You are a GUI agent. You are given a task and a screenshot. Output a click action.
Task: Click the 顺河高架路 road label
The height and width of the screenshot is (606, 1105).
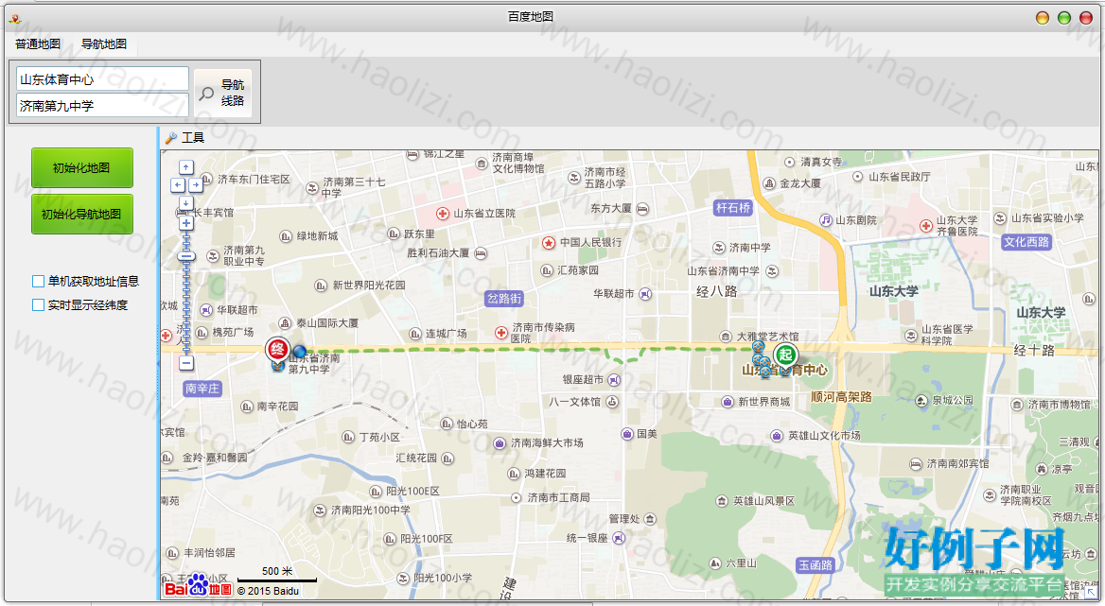click(841, 397)
